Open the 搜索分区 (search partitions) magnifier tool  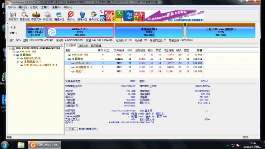coord(25,16)
